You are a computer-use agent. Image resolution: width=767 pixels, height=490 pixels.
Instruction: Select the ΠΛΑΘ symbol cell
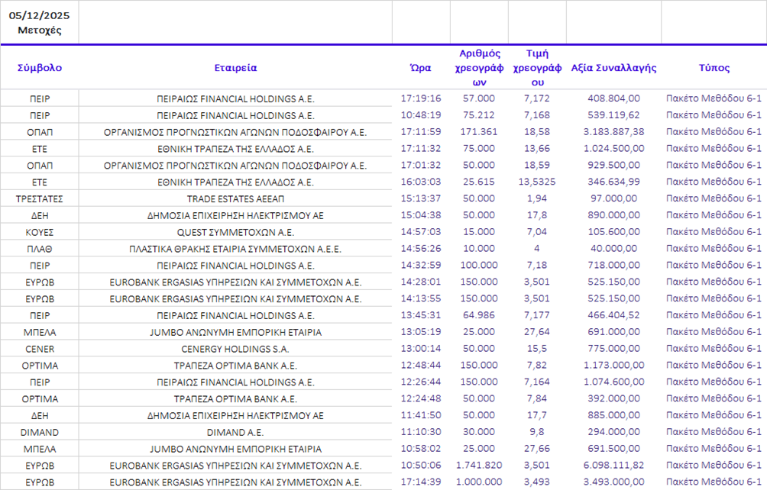40,249
